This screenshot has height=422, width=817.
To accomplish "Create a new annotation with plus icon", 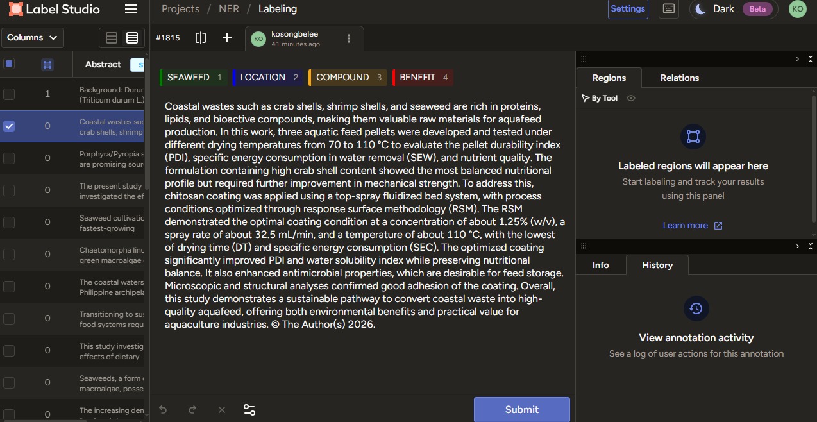I will click(x=227, y=38).
